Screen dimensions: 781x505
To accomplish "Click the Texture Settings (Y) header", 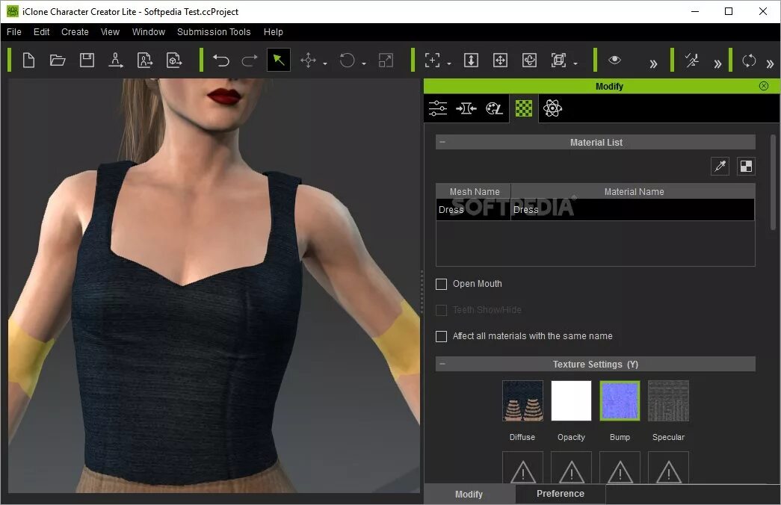I will [595, 364].
